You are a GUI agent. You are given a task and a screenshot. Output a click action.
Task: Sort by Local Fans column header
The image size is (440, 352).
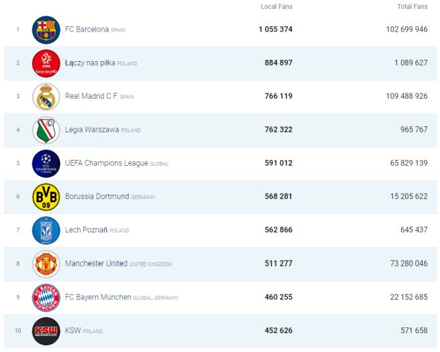pos(276,7)
